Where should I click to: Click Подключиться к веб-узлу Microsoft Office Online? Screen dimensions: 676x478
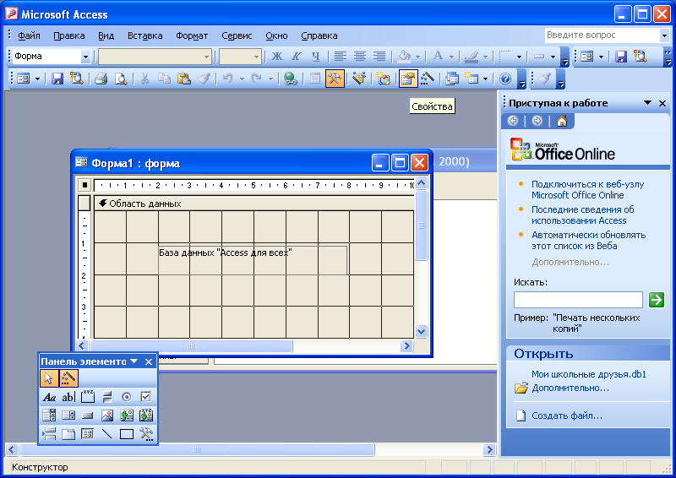point(587,190)
